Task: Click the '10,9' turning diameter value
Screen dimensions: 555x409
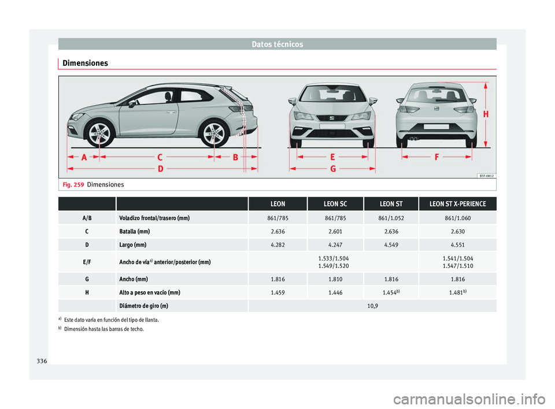Action: pos(372,306)
